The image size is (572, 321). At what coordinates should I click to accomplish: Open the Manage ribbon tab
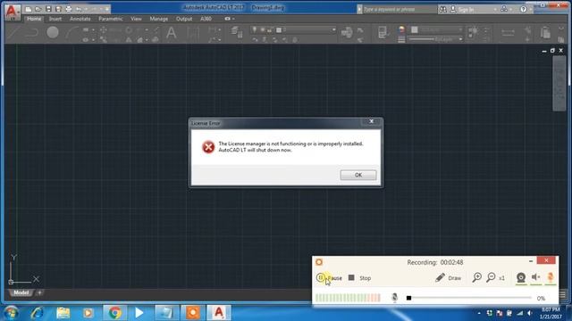[x=159, y=19]
